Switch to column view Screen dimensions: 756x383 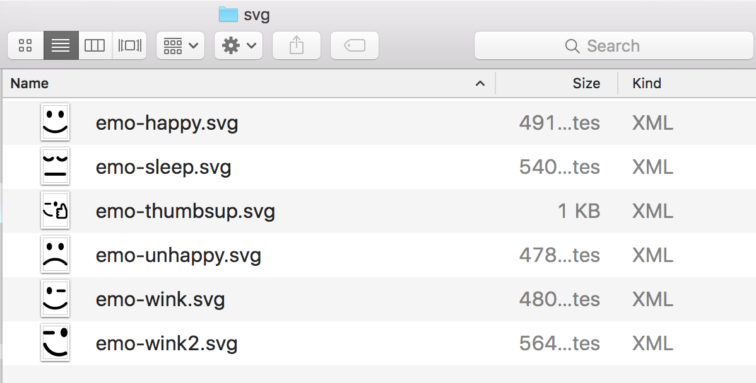click(95, 45)
